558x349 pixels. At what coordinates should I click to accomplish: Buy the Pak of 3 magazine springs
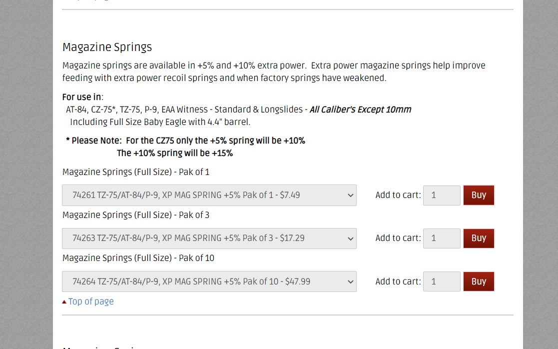479,238
